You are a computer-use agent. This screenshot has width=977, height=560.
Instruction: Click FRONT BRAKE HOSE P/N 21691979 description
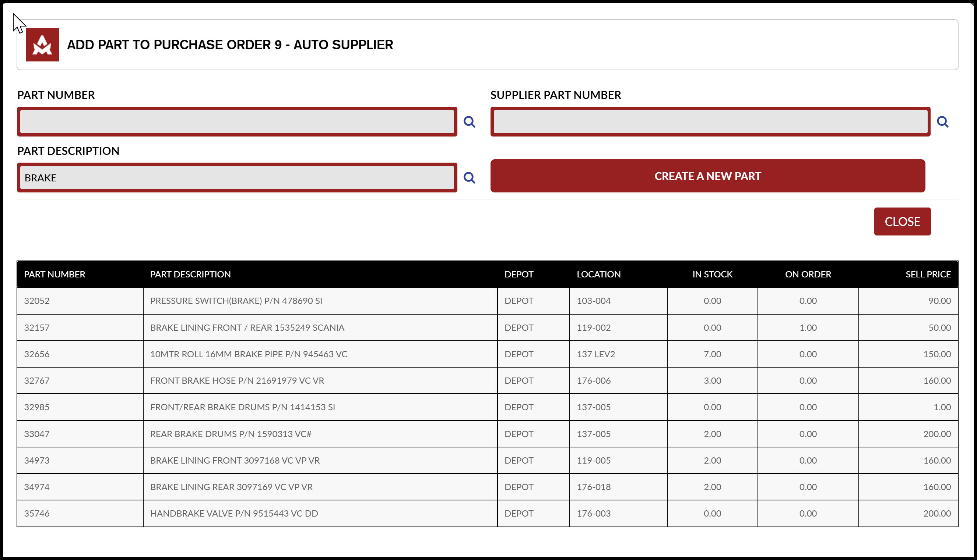(x=237, y=381)
